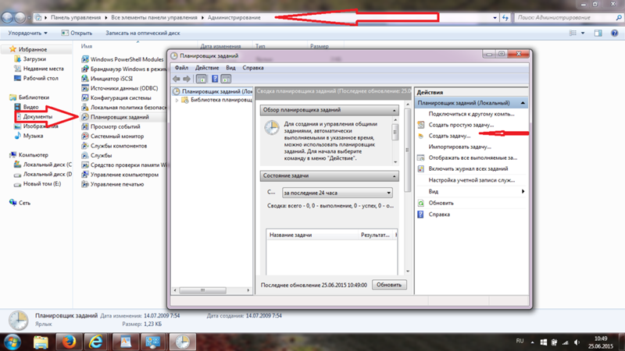Open Музыка library in sidebar
Screen dimensions: 625x351
[x=28, y=136]
